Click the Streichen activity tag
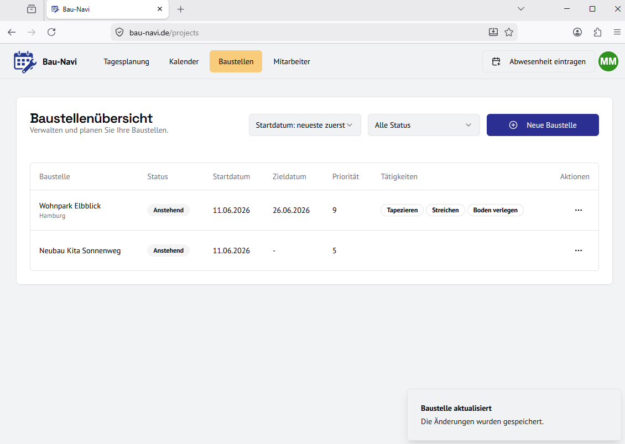Viewport: 625px width, 444px height. (445, 210)
